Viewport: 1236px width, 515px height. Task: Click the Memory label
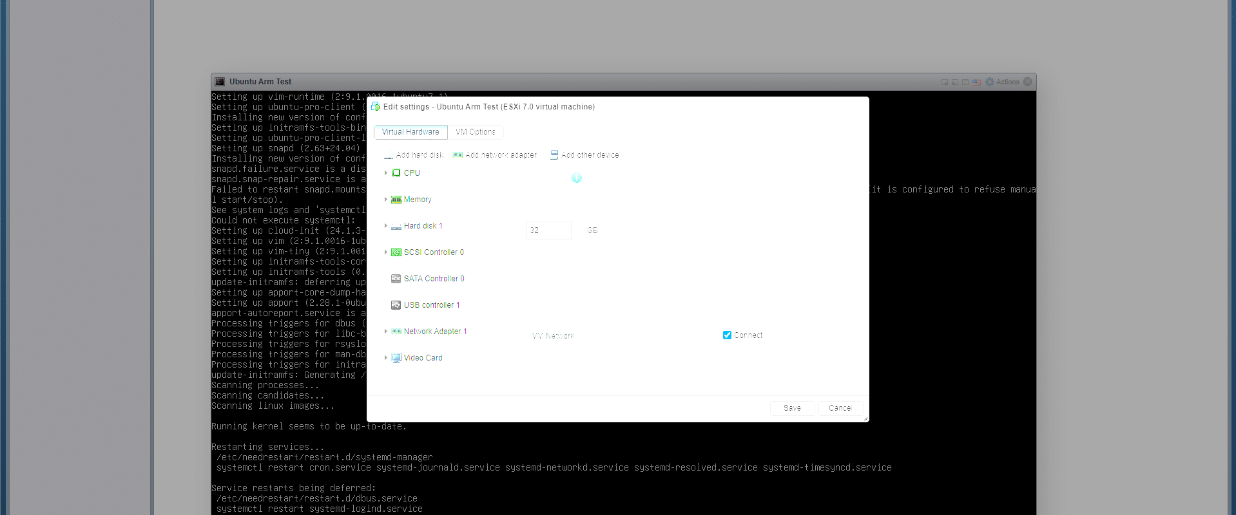pos(418,200)
